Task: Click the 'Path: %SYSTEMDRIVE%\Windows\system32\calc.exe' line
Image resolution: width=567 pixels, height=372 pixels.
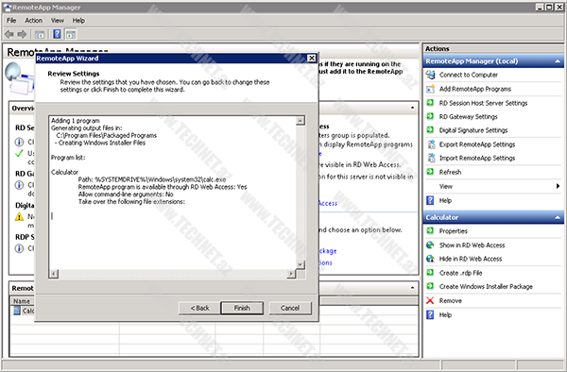Action: (152, 179)
